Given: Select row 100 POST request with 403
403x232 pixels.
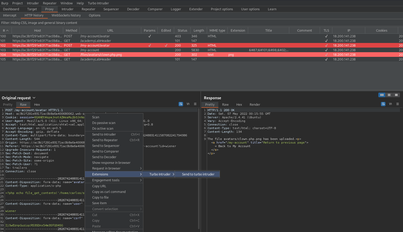Looking at the screenshot, I should (201, 36).
